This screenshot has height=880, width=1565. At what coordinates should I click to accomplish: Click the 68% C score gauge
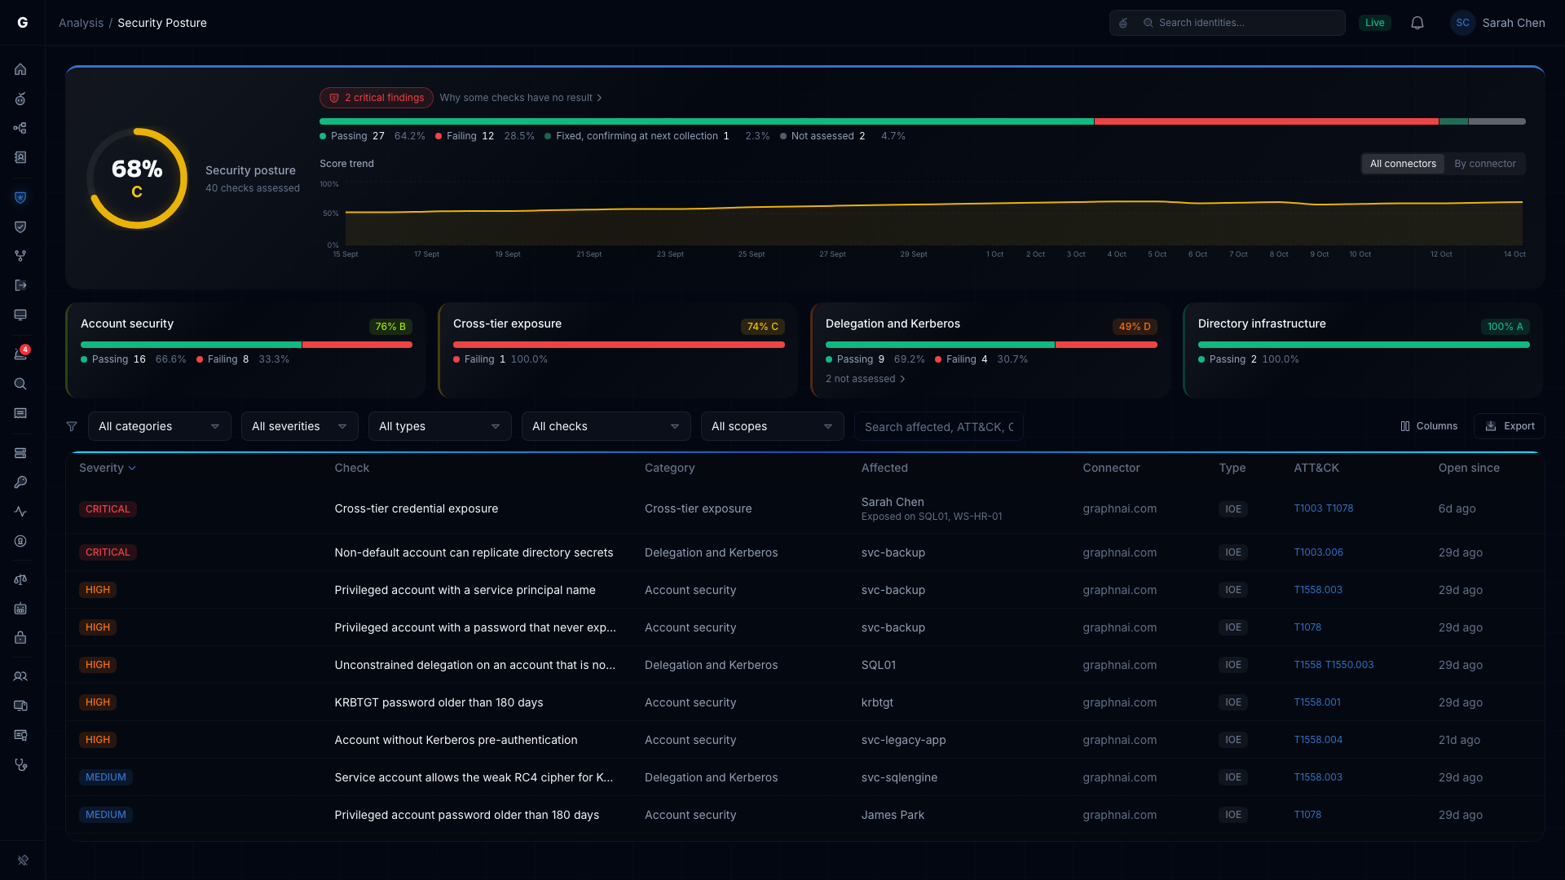tap(137, 178)
